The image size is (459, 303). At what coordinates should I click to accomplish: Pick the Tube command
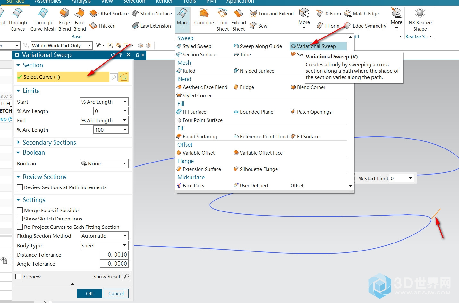tap(242, 55)
